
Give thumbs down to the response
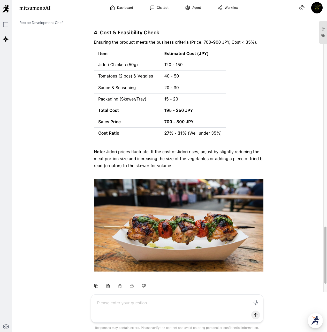pyautogui.click(x=144, y=286)
